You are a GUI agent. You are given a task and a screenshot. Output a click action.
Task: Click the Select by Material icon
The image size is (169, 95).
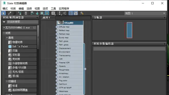coord(82,13)
